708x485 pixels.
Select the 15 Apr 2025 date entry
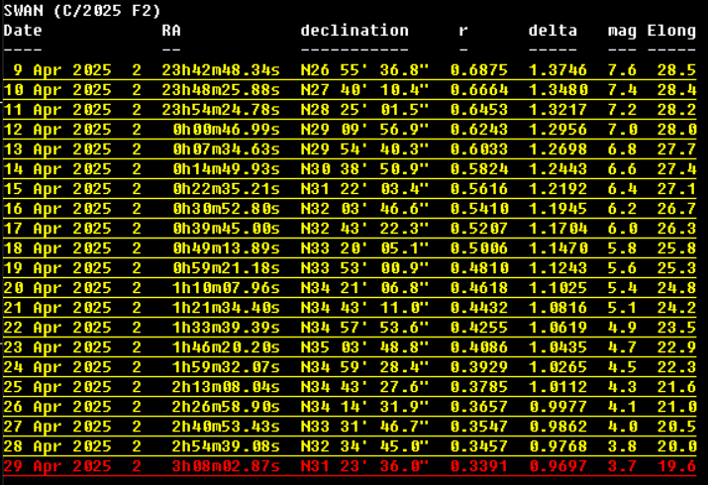pos(57,189)
